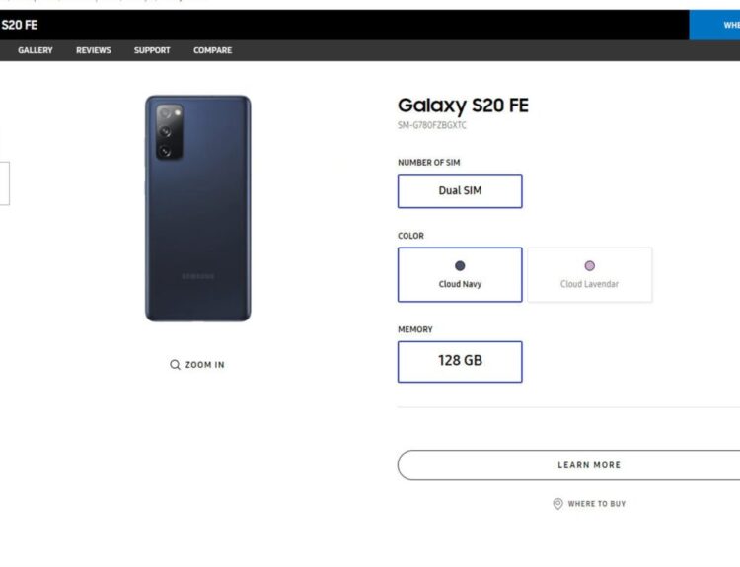Click the Zoom In text label
The width and height of the screenshot is (740, 567).
[x=204, y=365]
